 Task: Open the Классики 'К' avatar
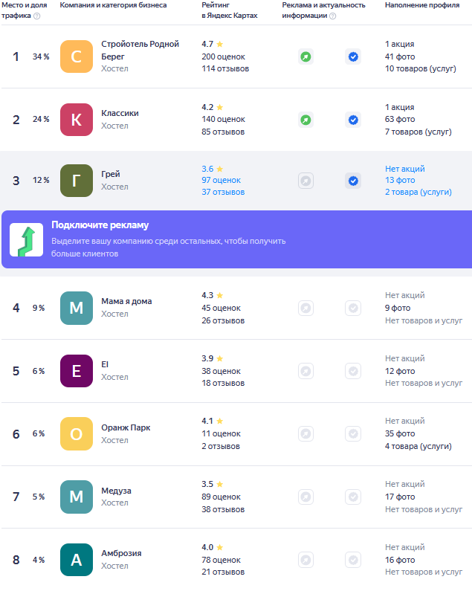[x=77, y=120]
